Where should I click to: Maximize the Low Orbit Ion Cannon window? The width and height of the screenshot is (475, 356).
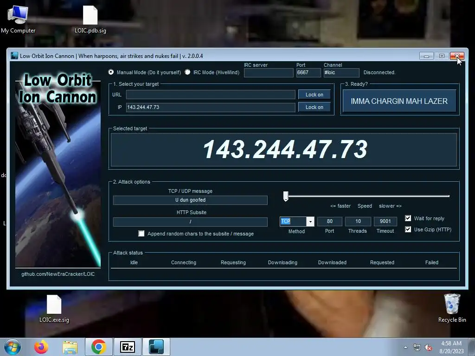pos(442,56)
